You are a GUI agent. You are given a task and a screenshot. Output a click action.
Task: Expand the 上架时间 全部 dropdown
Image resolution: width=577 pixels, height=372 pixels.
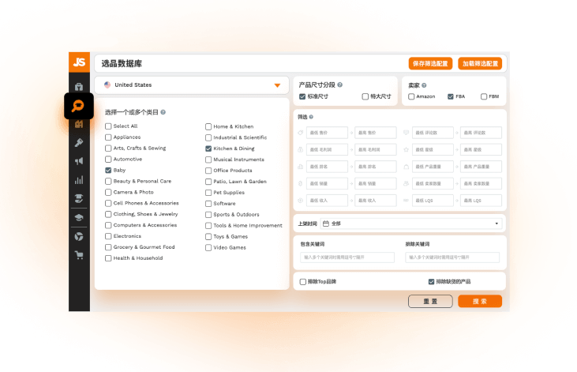(x=411, y=224)
